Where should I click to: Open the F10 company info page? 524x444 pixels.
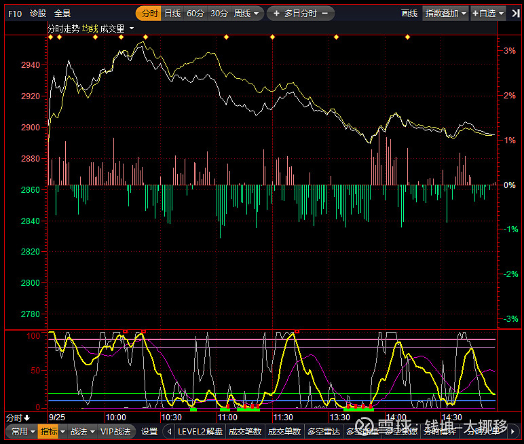(x=15, y=14)
